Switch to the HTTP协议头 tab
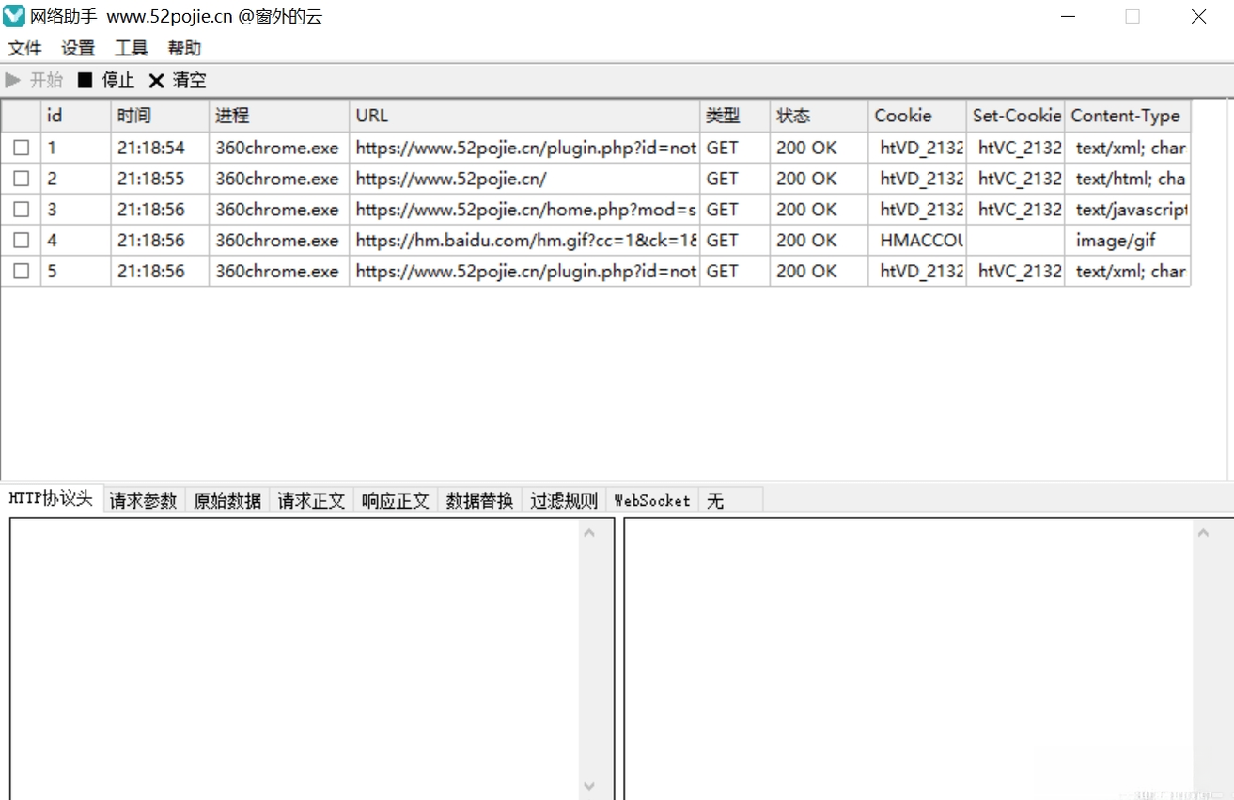The width and height of the screenshot is (1234, 800). click(x=51, y=499)
